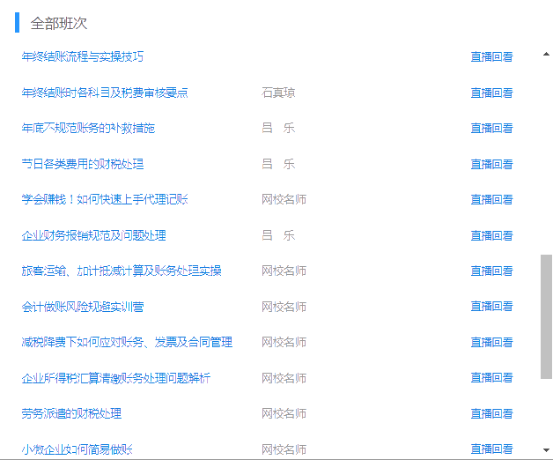Click the 全部班次 heading
The width and height of the screenshot is (553, 460).
(58, 23)
